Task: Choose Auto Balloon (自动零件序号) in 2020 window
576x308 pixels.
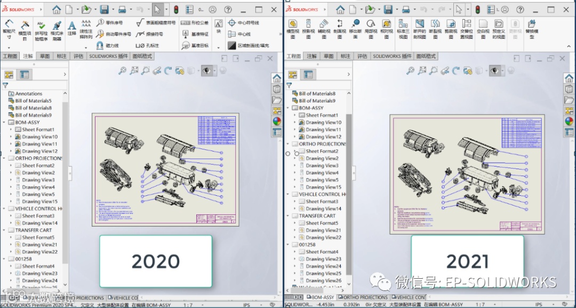Action: pyautogui.click(x=114, y=34)
